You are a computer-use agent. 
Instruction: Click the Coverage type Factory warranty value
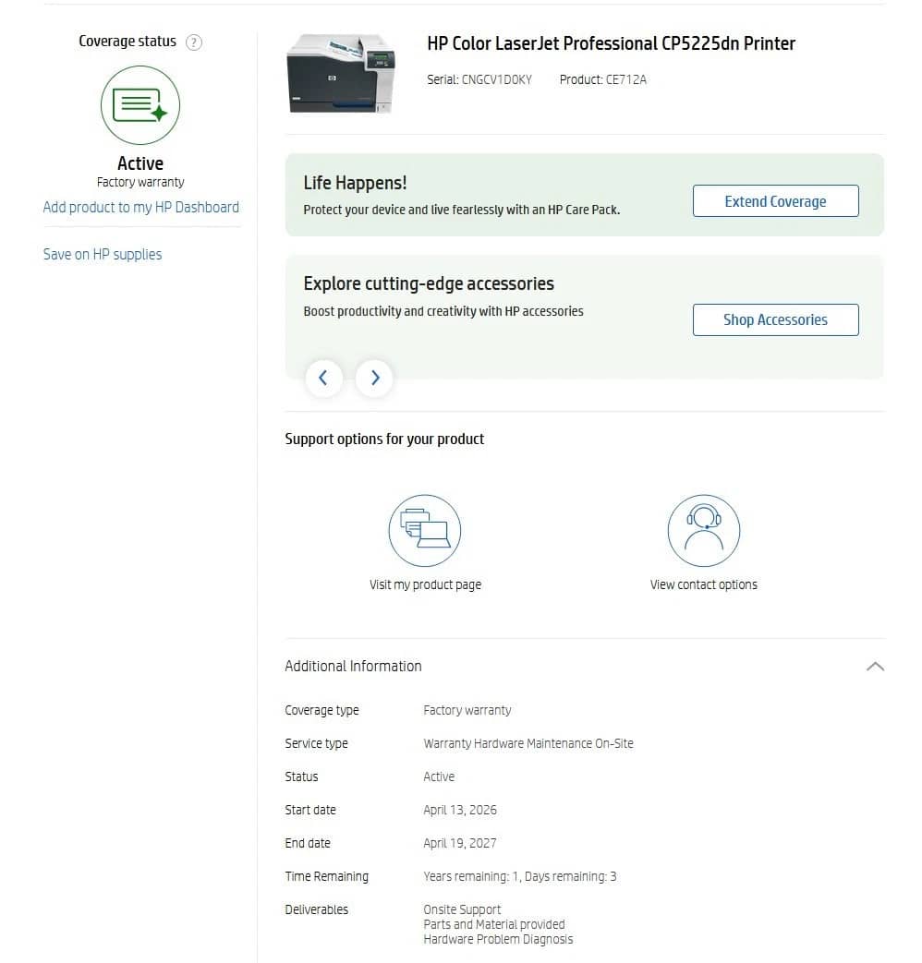(x=467, y=711)
